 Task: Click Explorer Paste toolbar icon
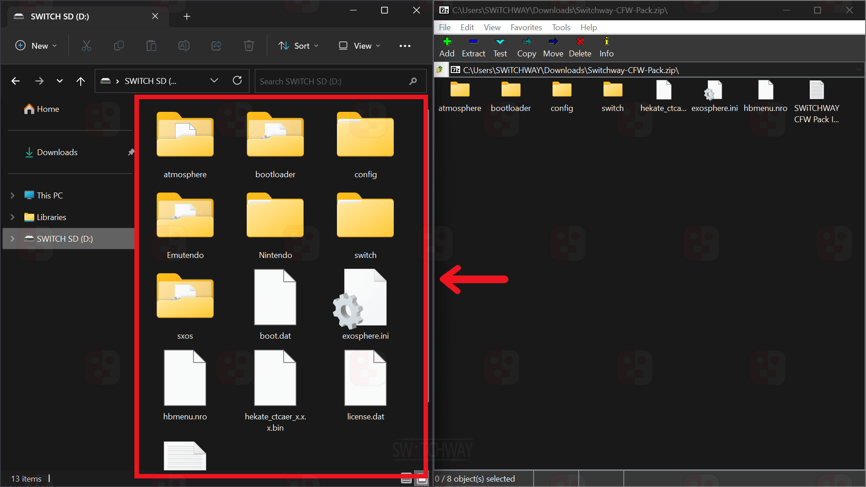tap(152, 46)
